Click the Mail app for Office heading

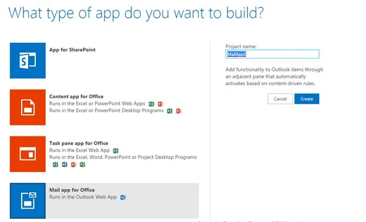pyautogui.click(x=72, y=190)
